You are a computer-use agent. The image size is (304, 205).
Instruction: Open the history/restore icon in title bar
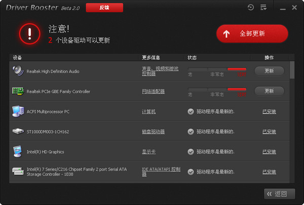[251, 8]
